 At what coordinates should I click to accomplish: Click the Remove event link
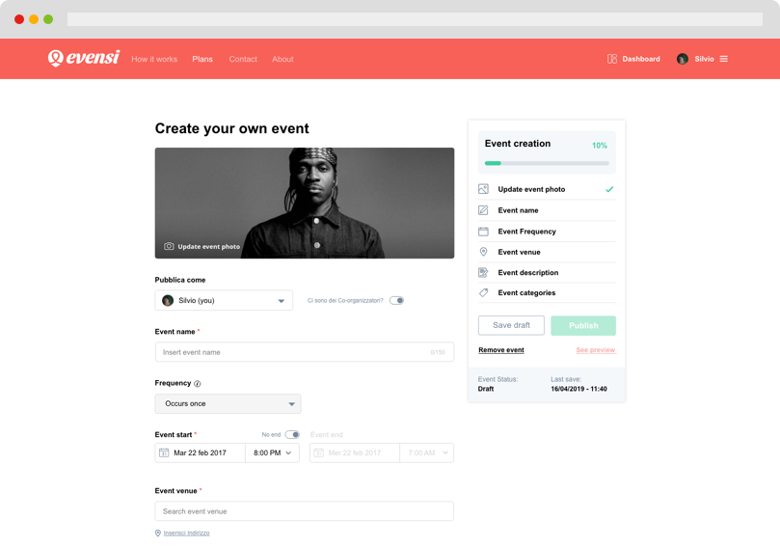click(x=500, y=350)
